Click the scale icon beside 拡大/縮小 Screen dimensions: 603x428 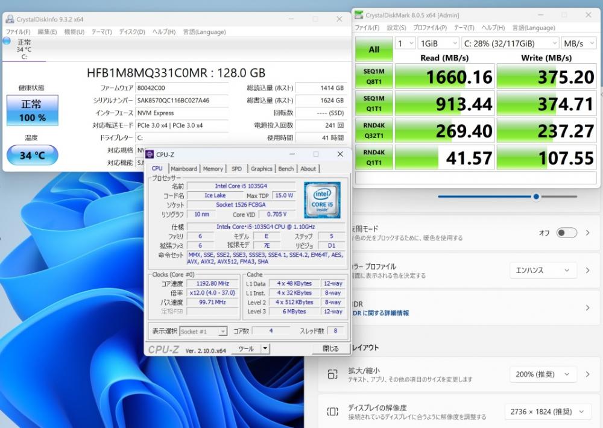(x=332, y=374)
